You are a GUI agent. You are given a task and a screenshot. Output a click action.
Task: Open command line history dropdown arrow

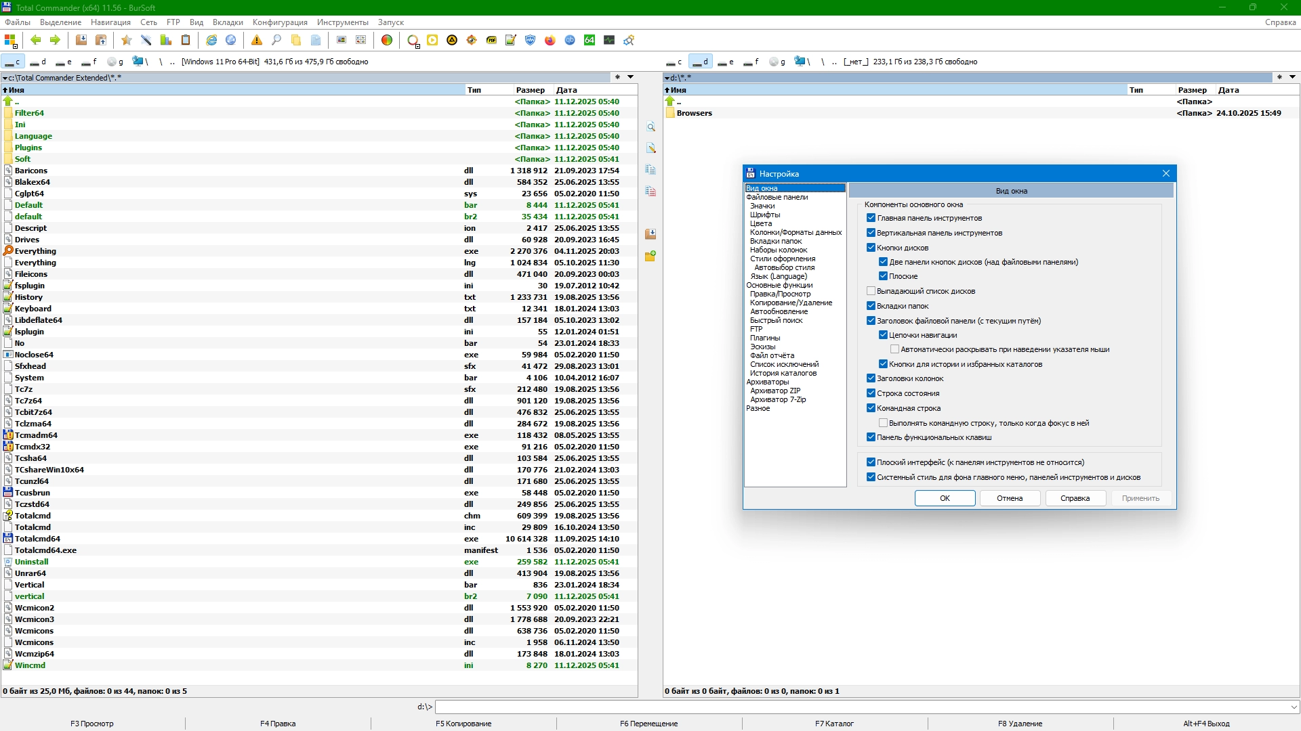click(1294, 707)
